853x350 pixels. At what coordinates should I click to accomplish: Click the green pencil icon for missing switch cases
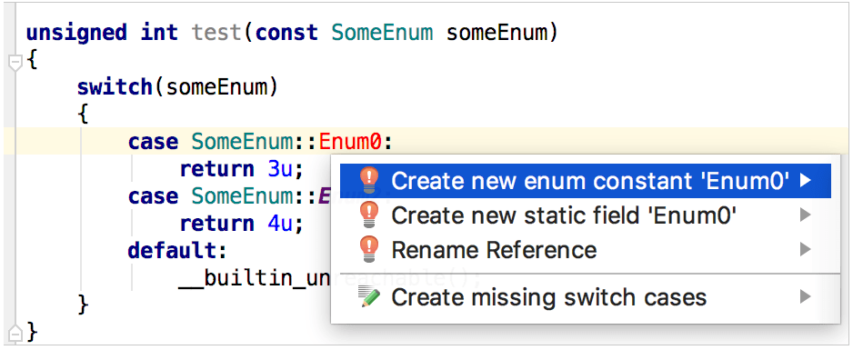point(369,296)
